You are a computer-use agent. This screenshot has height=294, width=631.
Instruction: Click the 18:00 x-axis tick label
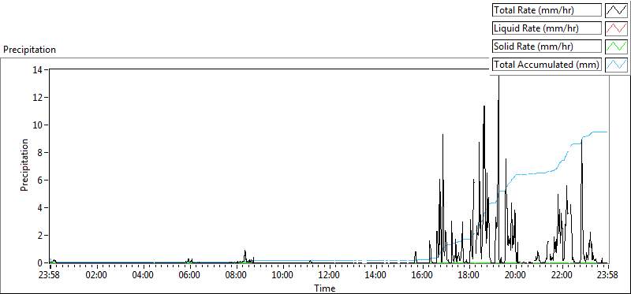[469, 276]
